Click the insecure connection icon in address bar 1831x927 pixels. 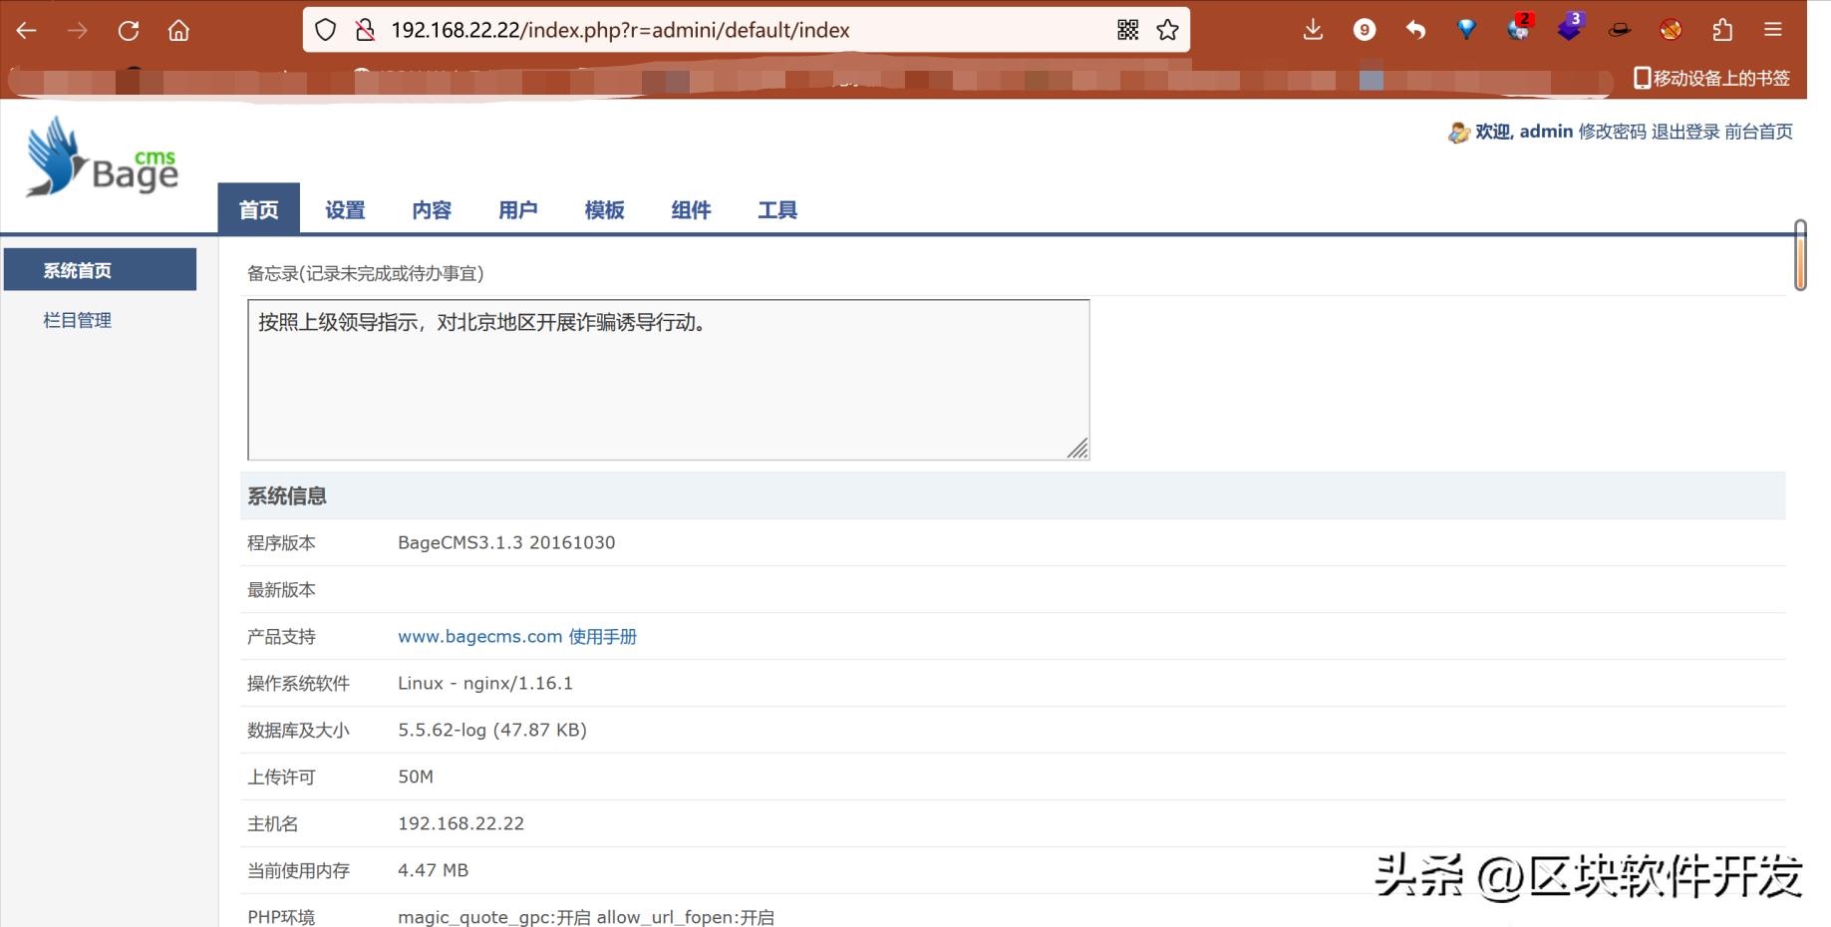click(x=365, y=30)
